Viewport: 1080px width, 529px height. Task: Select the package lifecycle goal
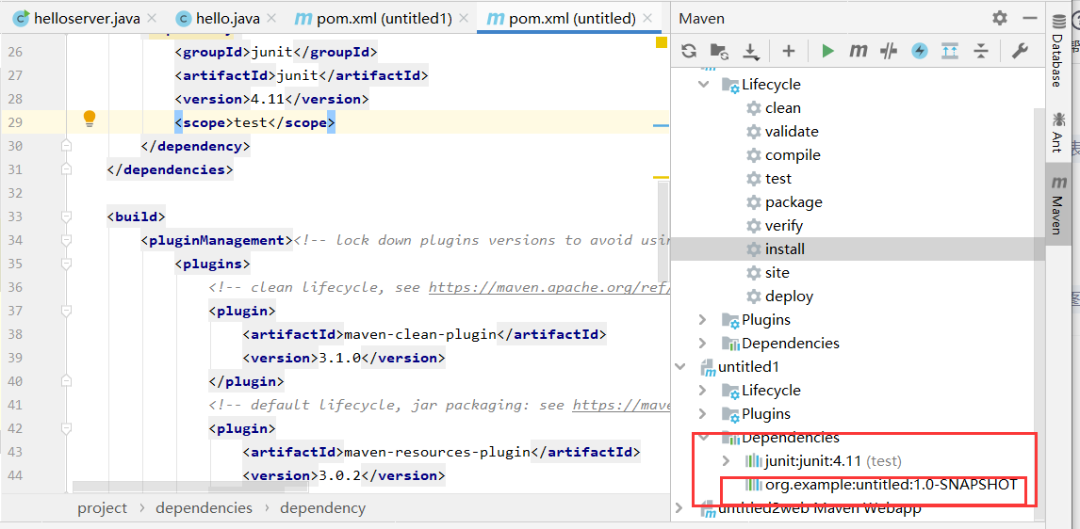(794, 202)
